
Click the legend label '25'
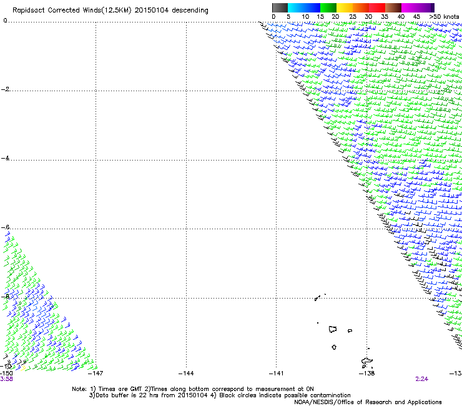click(x=353, y=17)
